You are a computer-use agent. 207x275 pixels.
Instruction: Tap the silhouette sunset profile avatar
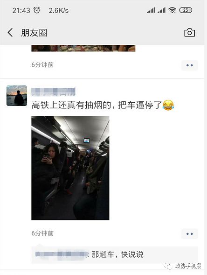[17, 96]
